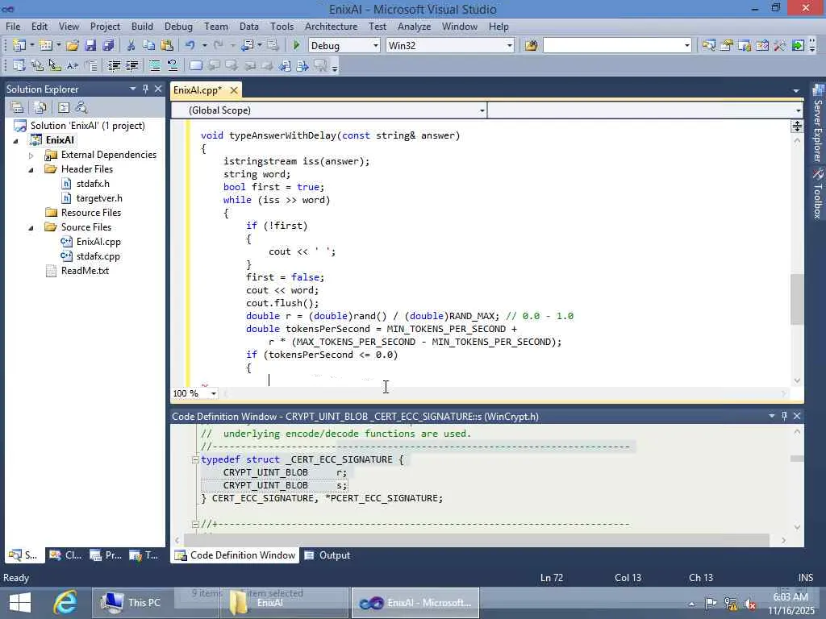Image resolution: width=826 pixels, height=619 pixels.
Task: Pin the Solution Explorer panel
Action: 145,89
